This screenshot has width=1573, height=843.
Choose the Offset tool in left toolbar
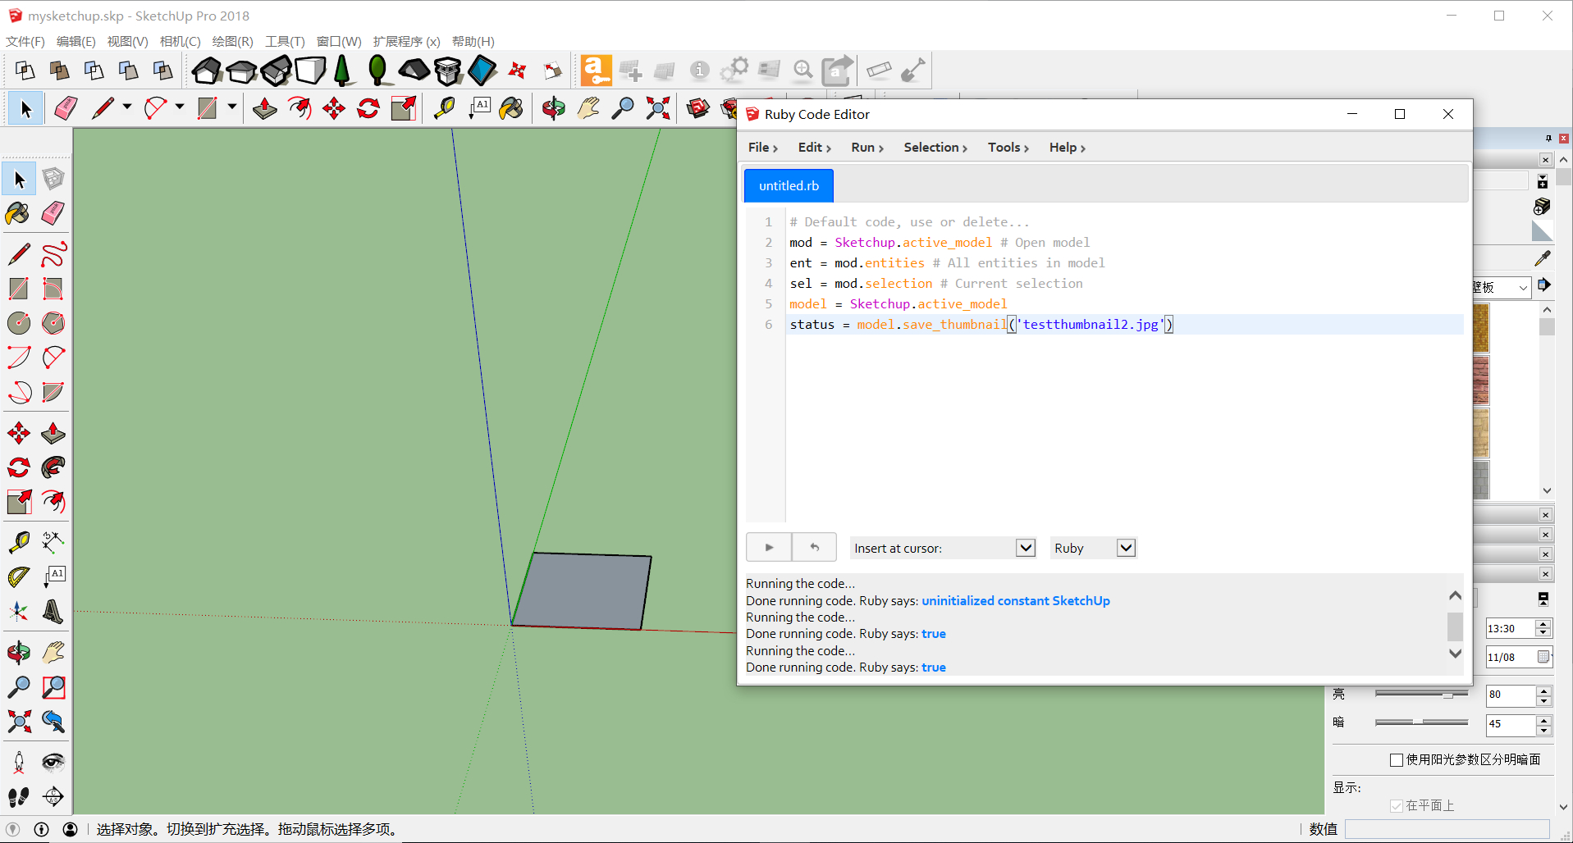(x=53, y=502)
